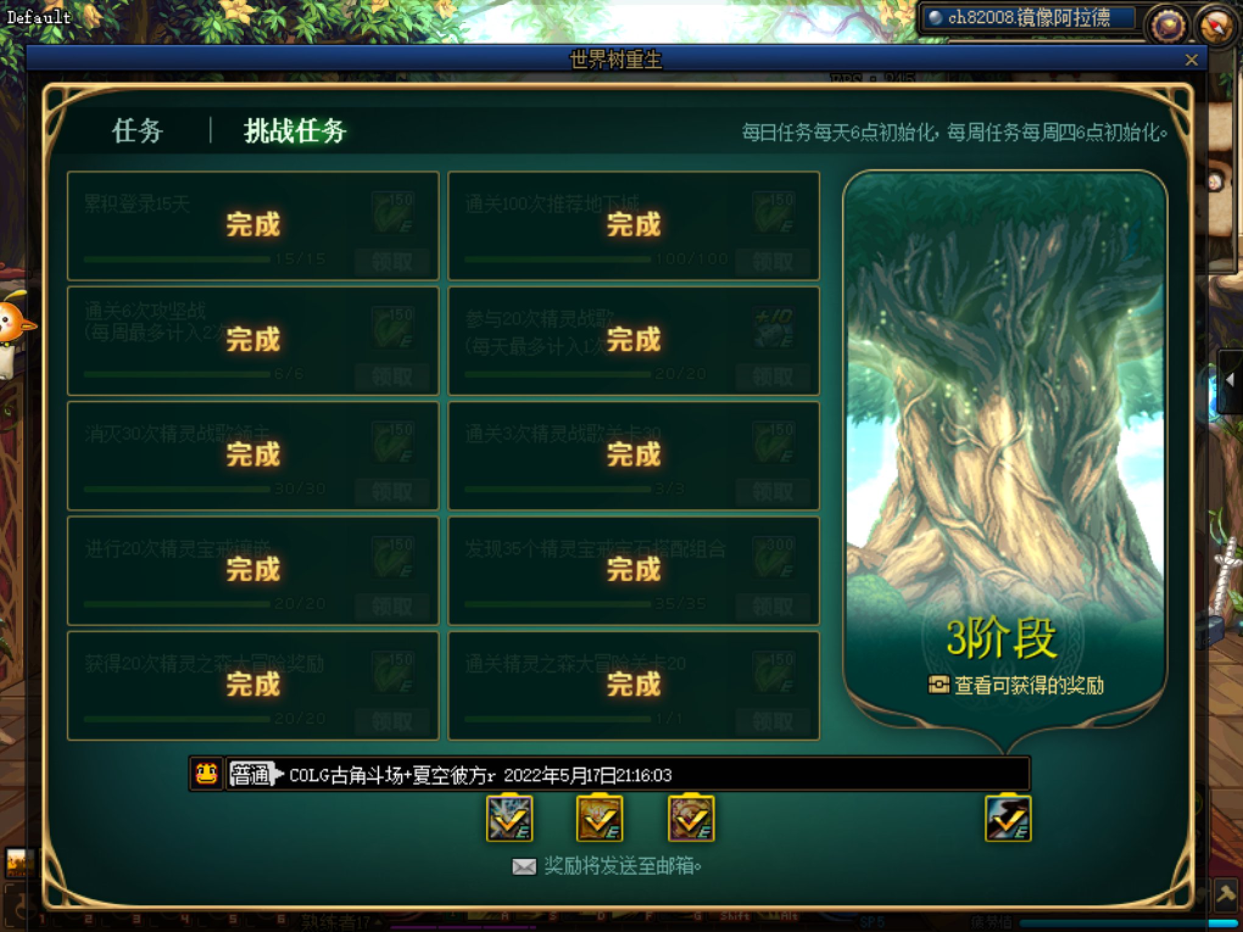Click the final reward icon under the tree
Screen dimensions: 1243x932
[x=1008, y=818]
